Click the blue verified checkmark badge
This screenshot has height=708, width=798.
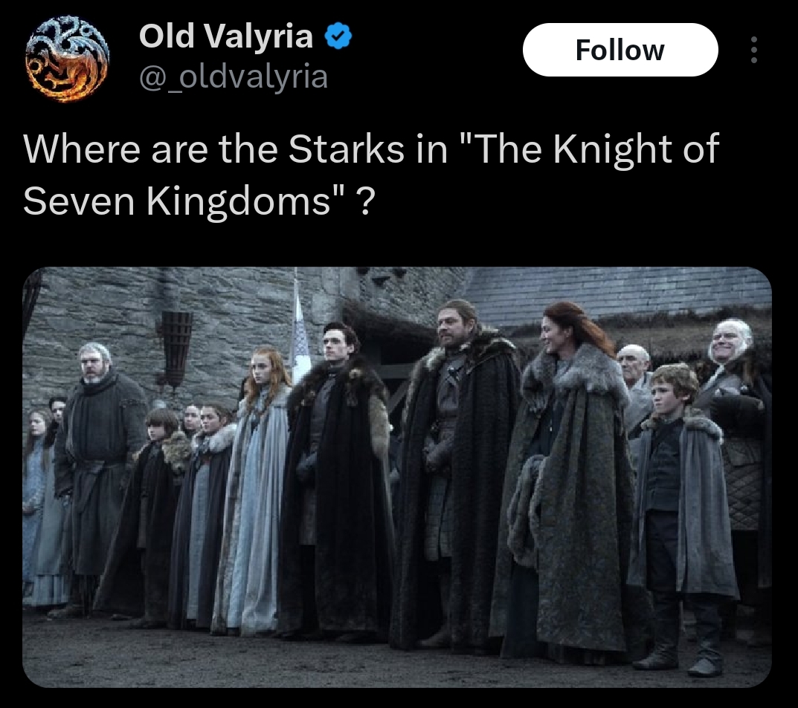tap(338, 36)
